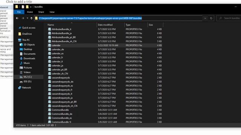The width and height of the screenshot is (241, 135).
Task: Open Documents in the sidebar
Action: [29, 54]
